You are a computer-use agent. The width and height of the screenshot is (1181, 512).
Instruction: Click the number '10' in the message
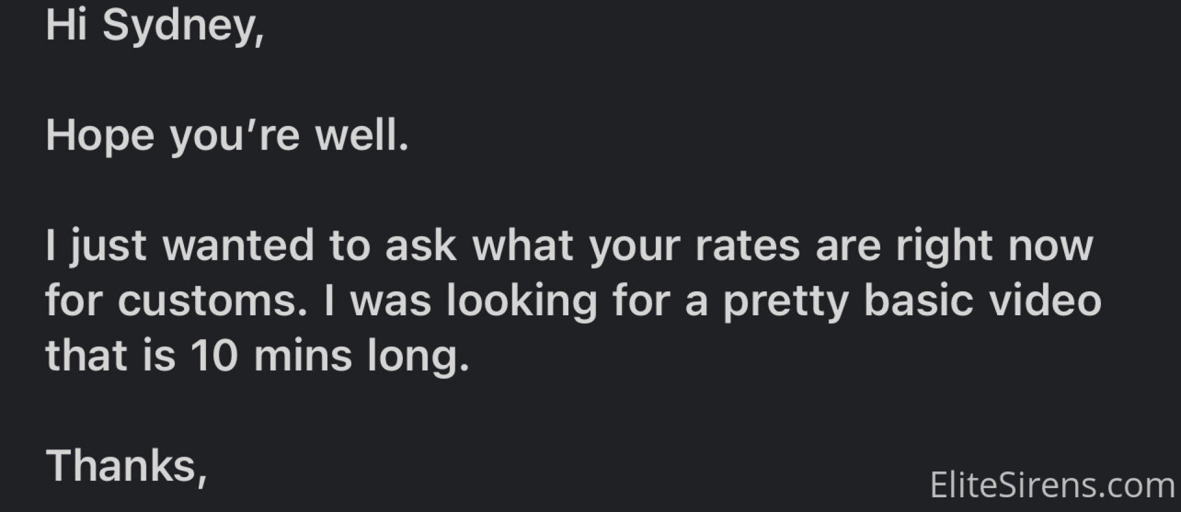[214, 356]
